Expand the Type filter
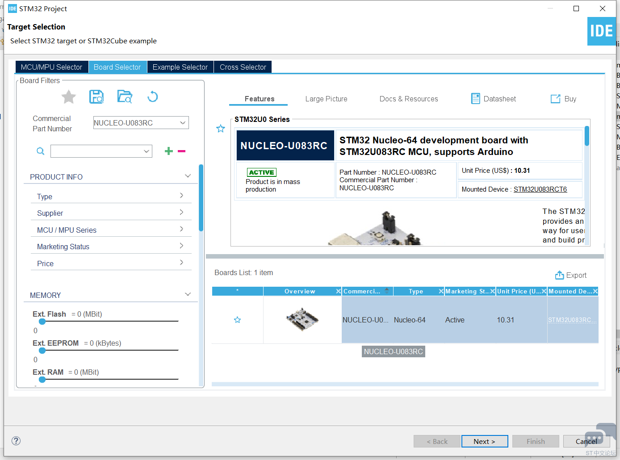 [x=181, y=195]
